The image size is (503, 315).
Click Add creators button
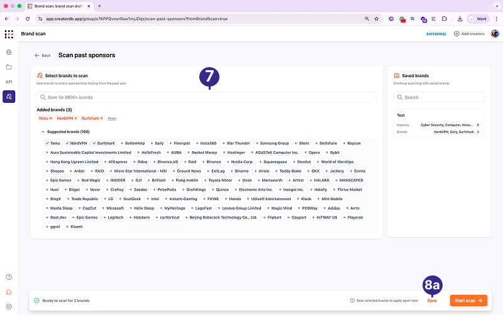[469, 34]
